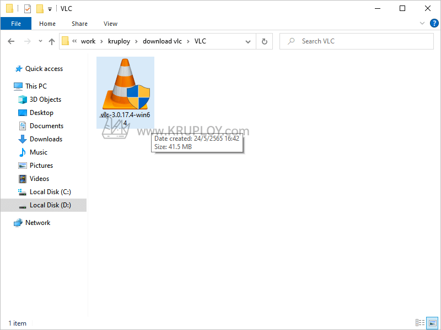Click the 'download vlc' breadcrumb segment
441x330 pixels.
tap(162, 41)
